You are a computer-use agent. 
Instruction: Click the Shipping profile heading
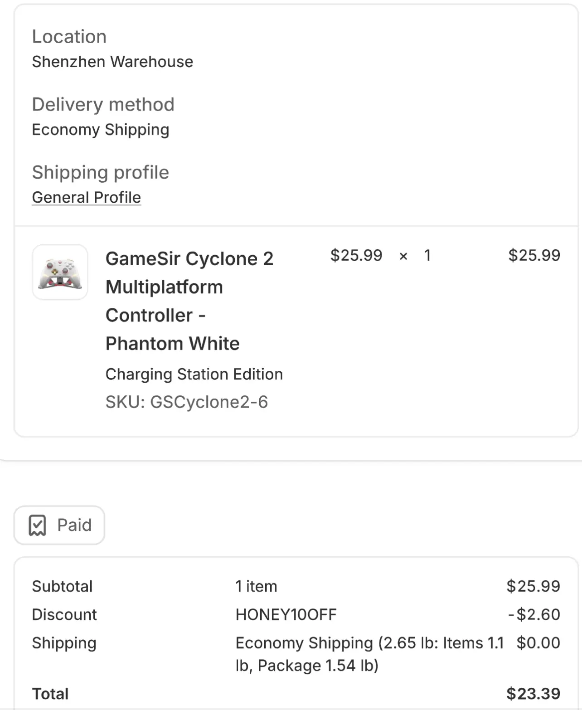[100, 172]
